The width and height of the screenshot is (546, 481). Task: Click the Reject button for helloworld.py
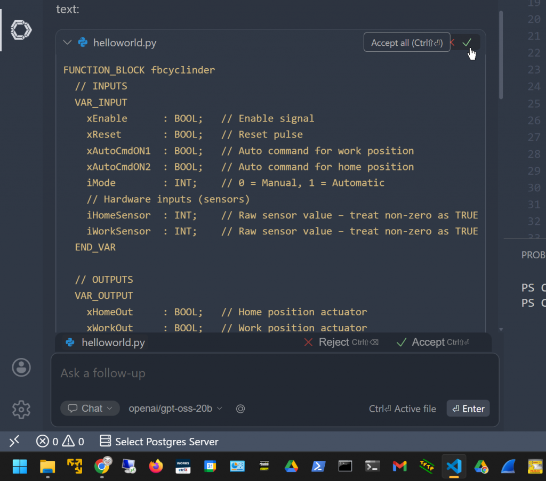click(333, 343)
